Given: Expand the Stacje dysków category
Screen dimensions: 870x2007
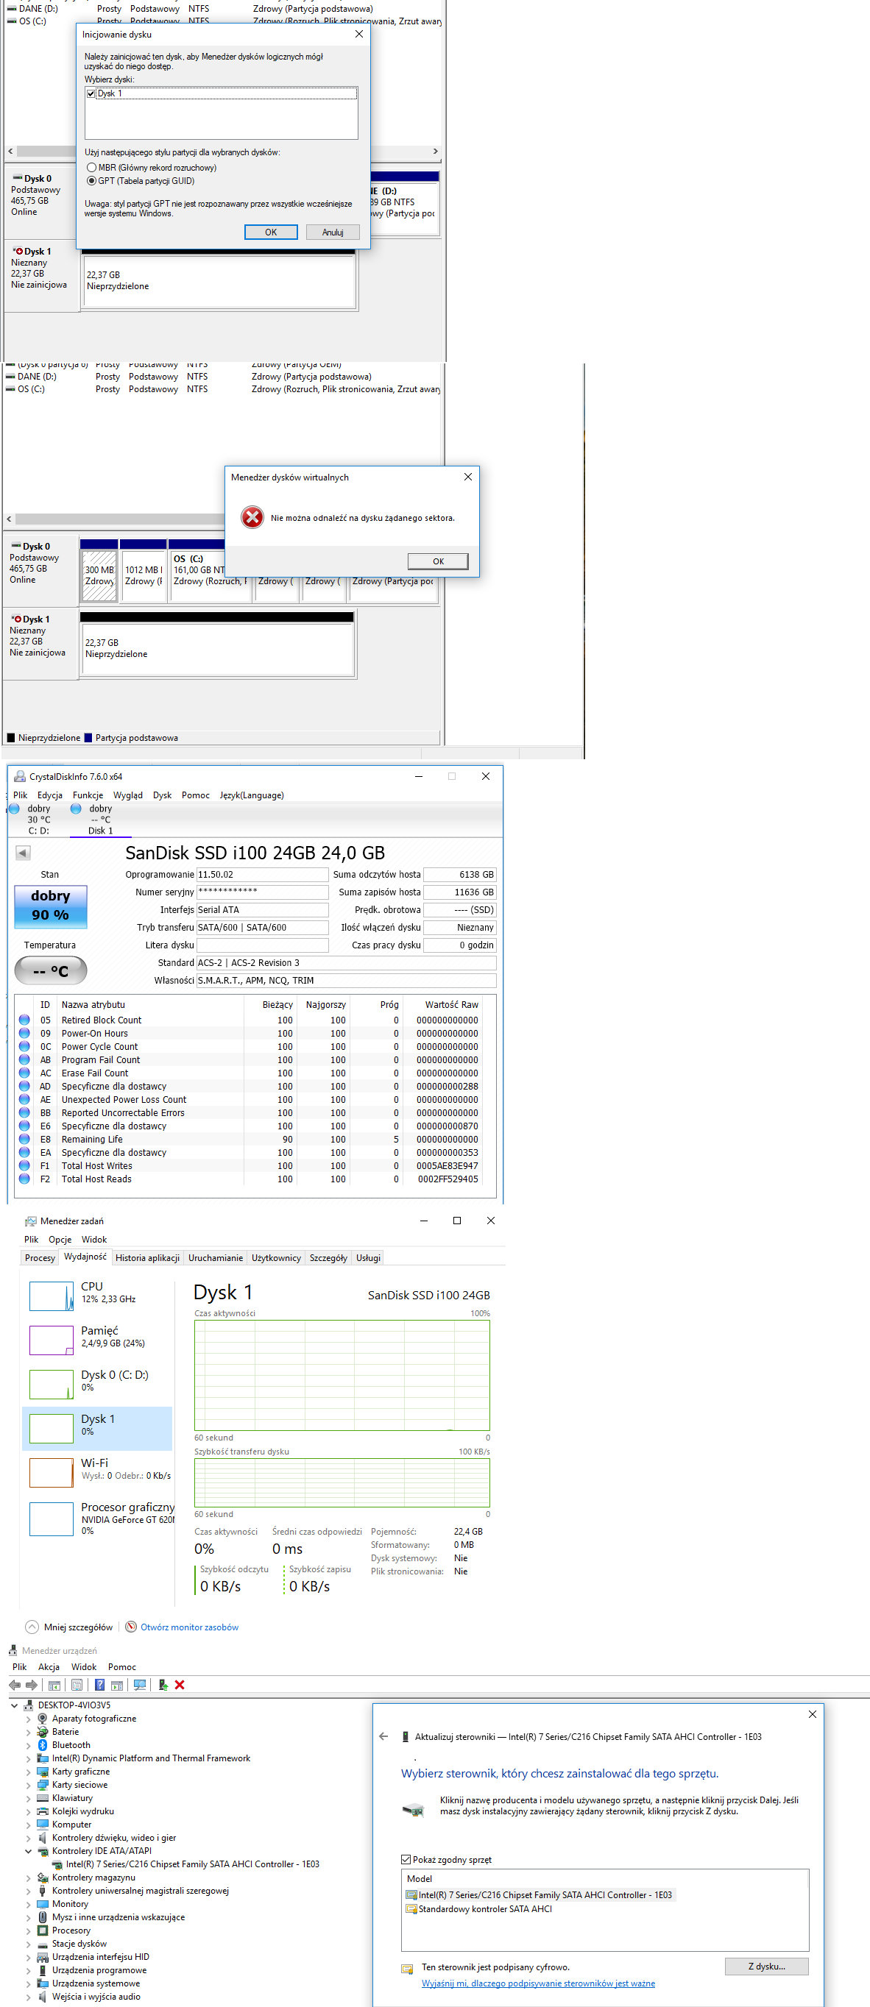Looking at the screenshot, I should (x=28, y=1943).
